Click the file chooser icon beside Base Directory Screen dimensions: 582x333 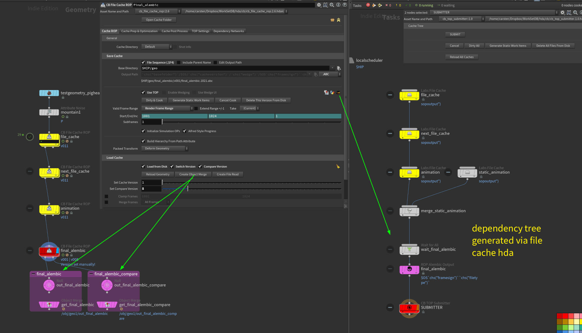click(x=339, y=68)
